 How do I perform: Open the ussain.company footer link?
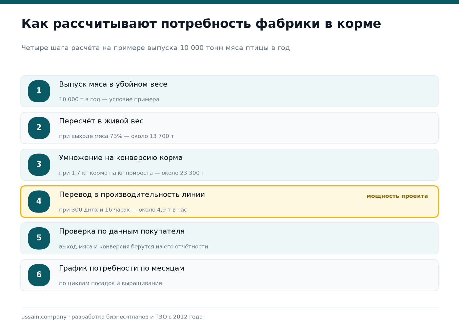click(x=44, y=317)
